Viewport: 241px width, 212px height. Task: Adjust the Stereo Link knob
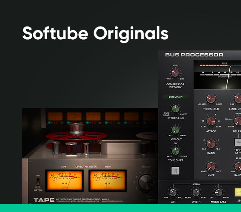pyautogui.click(x=176, y=109)
